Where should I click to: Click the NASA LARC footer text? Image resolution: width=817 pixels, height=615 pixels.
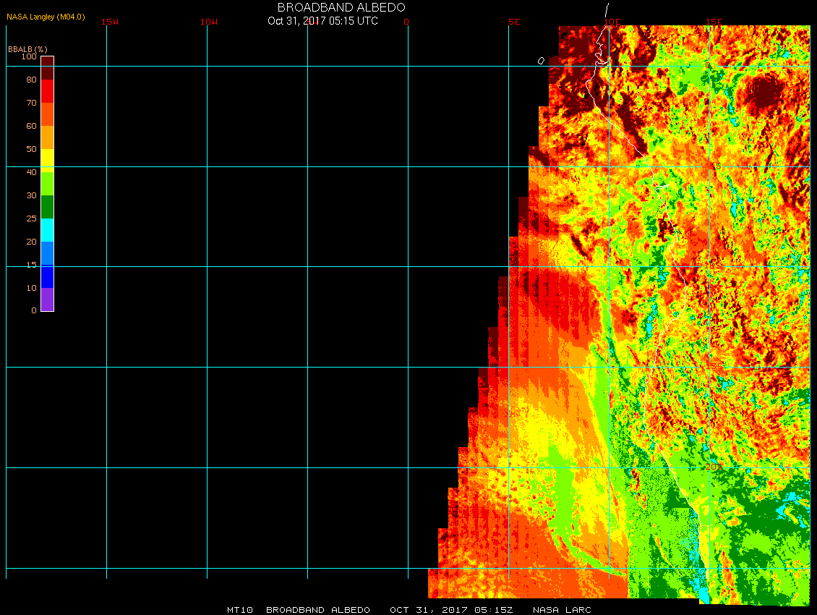pyautogui.click(x=562, y=610)
